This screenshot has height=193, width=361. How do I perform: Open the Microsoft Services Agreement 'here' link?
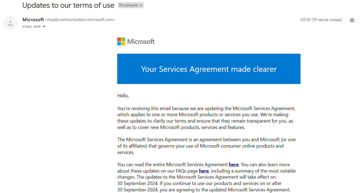pyautogui.click(x=234, y=165)
